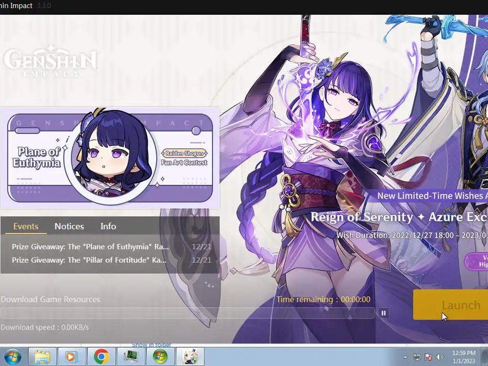The height and width of the screenshot is (366, 488).
Task: Click the Show in folder link
Action: [151, 345]
